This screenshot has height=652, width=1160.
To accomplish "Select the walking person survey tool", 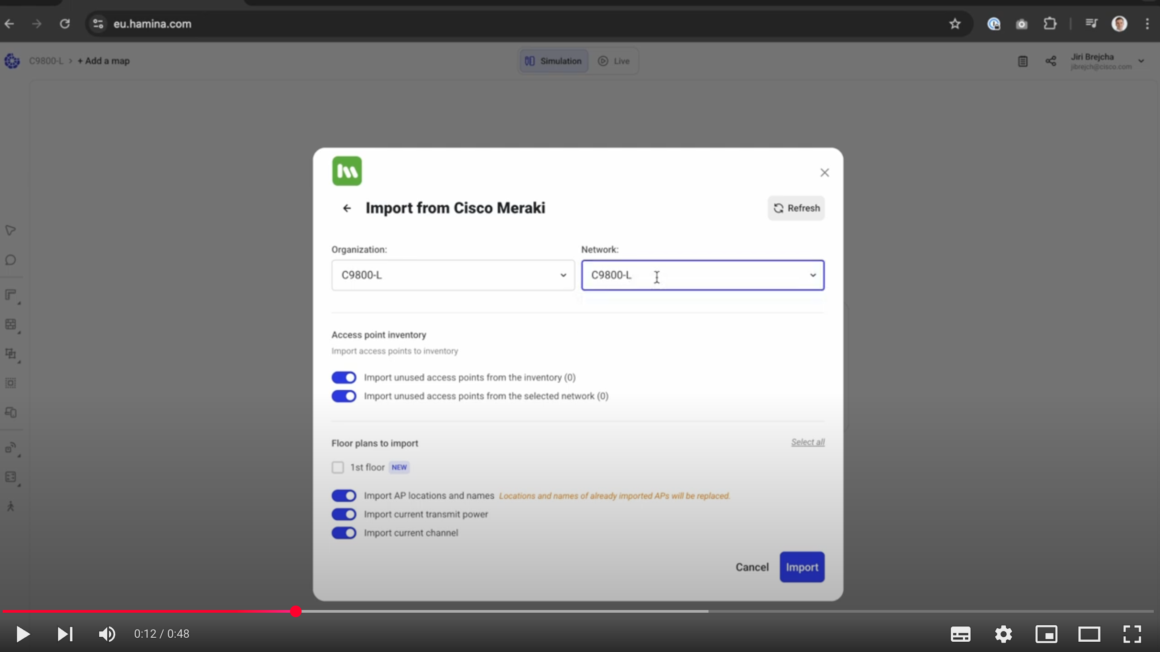I will (x=11, y=507).
